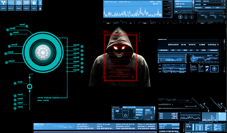Select the '1.39 GB' list row
Viewport: 227px width, 133px height.
(183, 7)
